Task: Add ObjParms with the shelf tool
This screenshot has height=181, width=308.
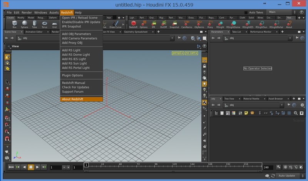Action: click(x=199, y=24)
